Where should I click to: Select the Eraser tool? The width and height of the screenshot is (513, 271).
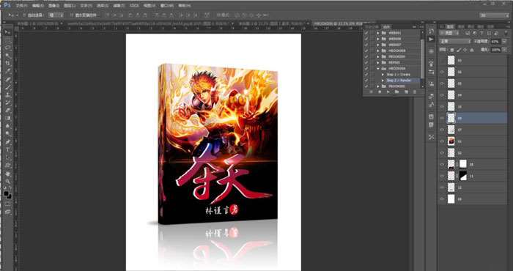7,111
